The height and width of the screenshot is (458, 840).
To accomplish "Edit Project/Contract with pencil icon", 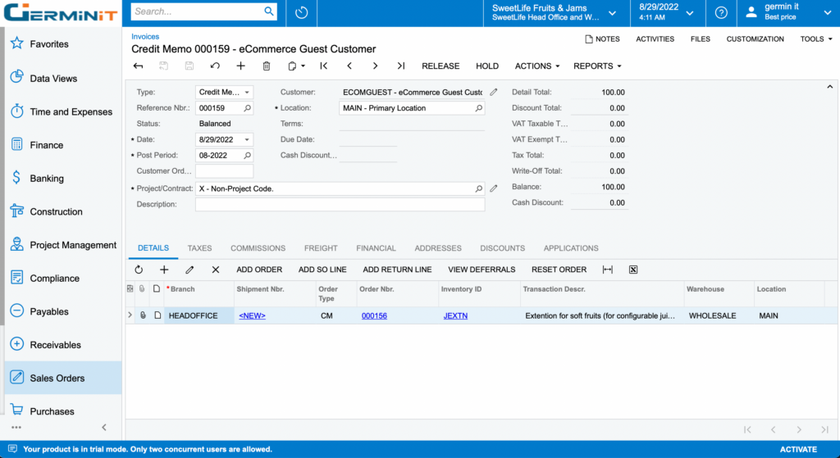I will pyautogui.click(x=493, y=188).
